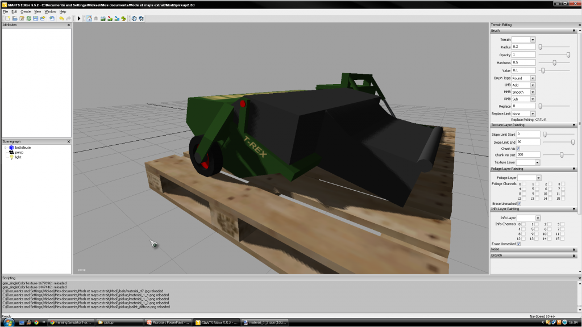582x327 pixels.
Task: Reload the file with the green refresh icon
Action: 28,19
